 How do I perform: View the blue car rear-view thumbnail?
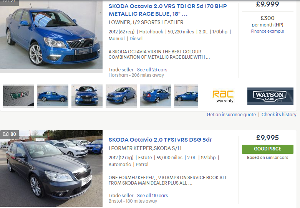pyautogui.click(x=155, y=96)
